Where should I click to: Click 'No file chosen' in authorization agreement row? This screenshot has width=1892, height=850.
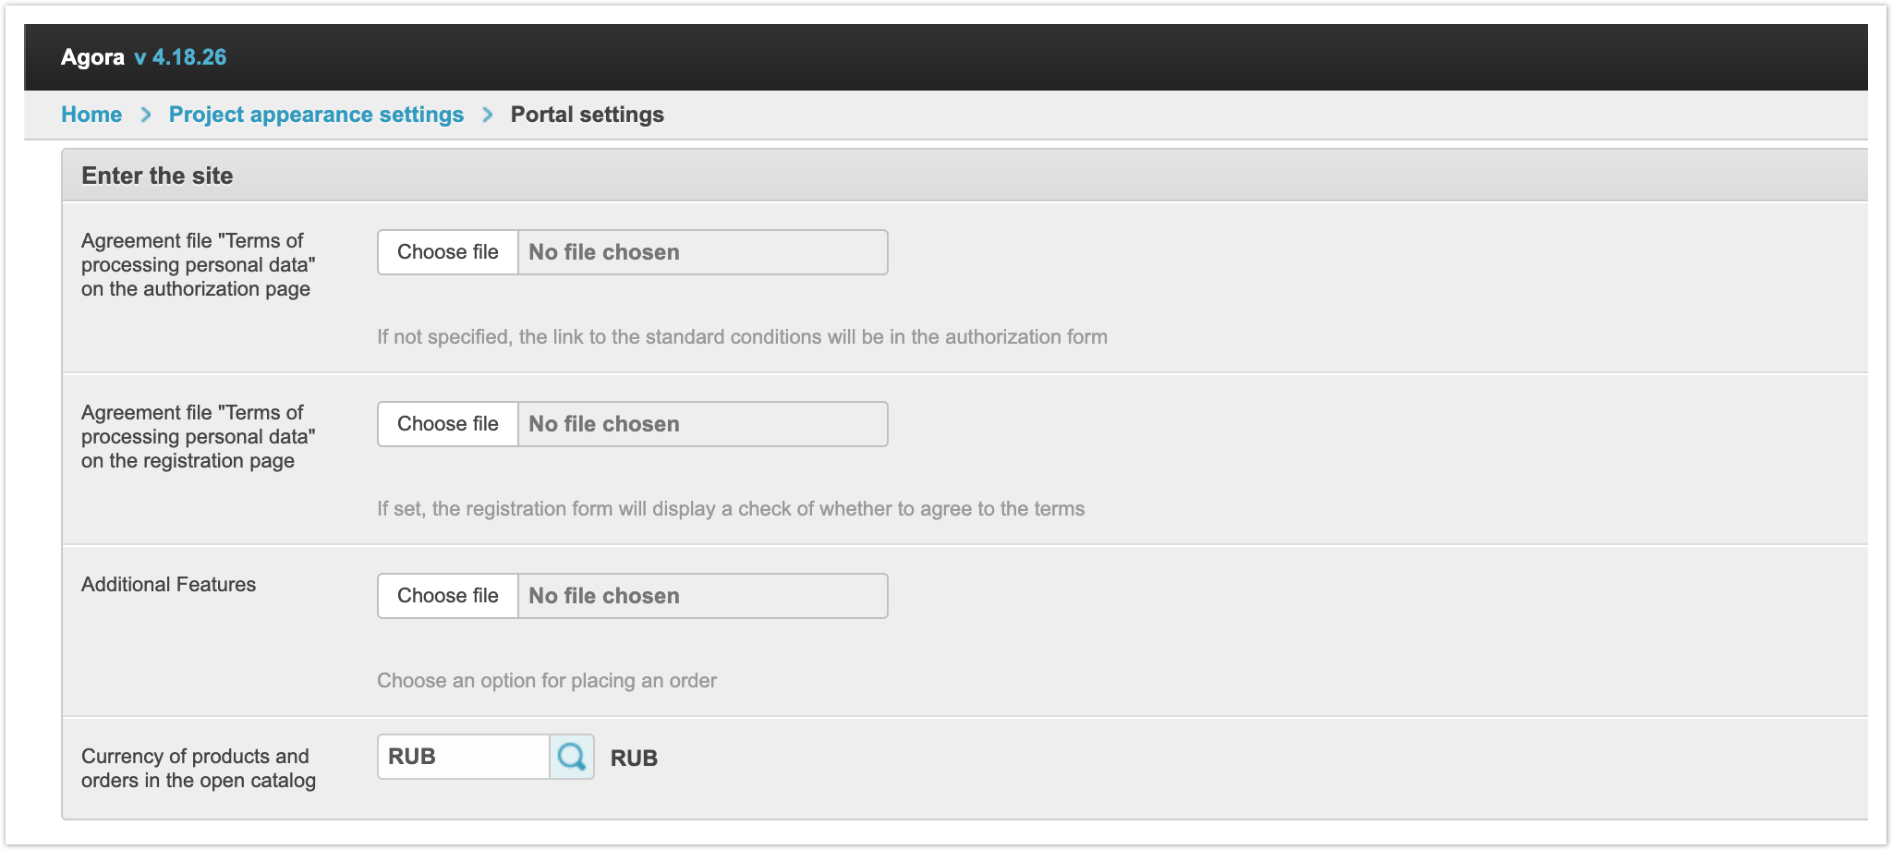(604, 252)
